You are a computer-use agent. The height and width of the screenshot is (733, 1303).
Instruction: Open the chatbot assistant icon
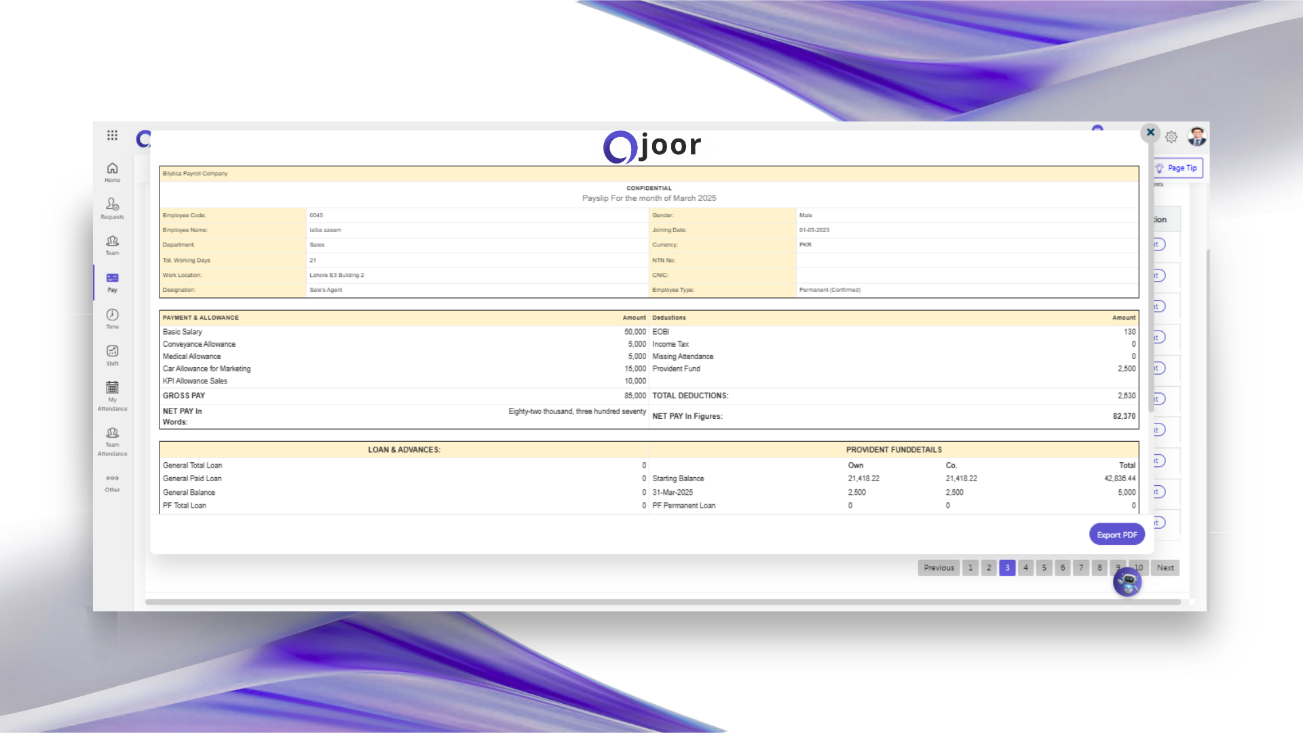[x=1127, y=582]
